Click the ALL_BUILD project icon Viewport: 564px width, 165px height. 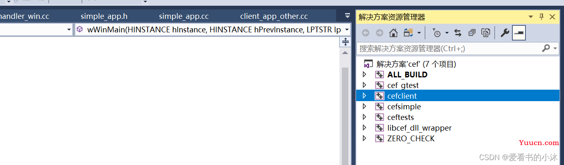[380, 75]
